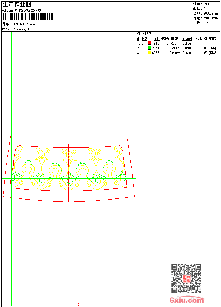Click the Yellow description text
This screenshot has width=221, height=307.
[175, 53]
